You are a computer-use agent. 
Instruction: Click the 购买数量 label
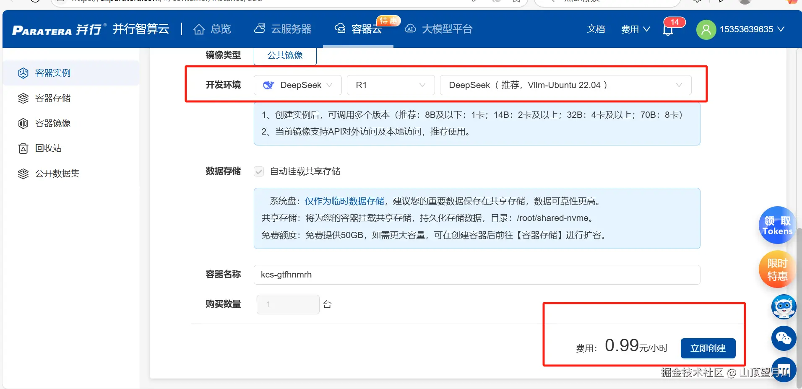click(x=223, y=304)
